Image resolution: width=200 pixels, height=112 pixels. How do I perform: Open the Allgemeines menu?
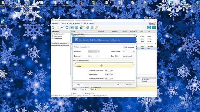55,24
